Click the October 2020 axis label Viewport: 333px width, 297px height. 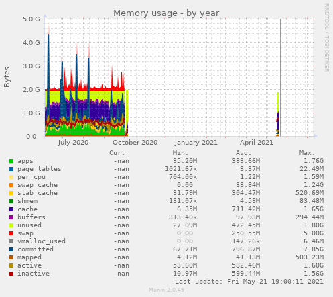(135, 143)
